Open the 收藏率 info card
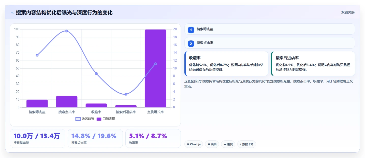The image size is (365, 158). coord(226,64)
